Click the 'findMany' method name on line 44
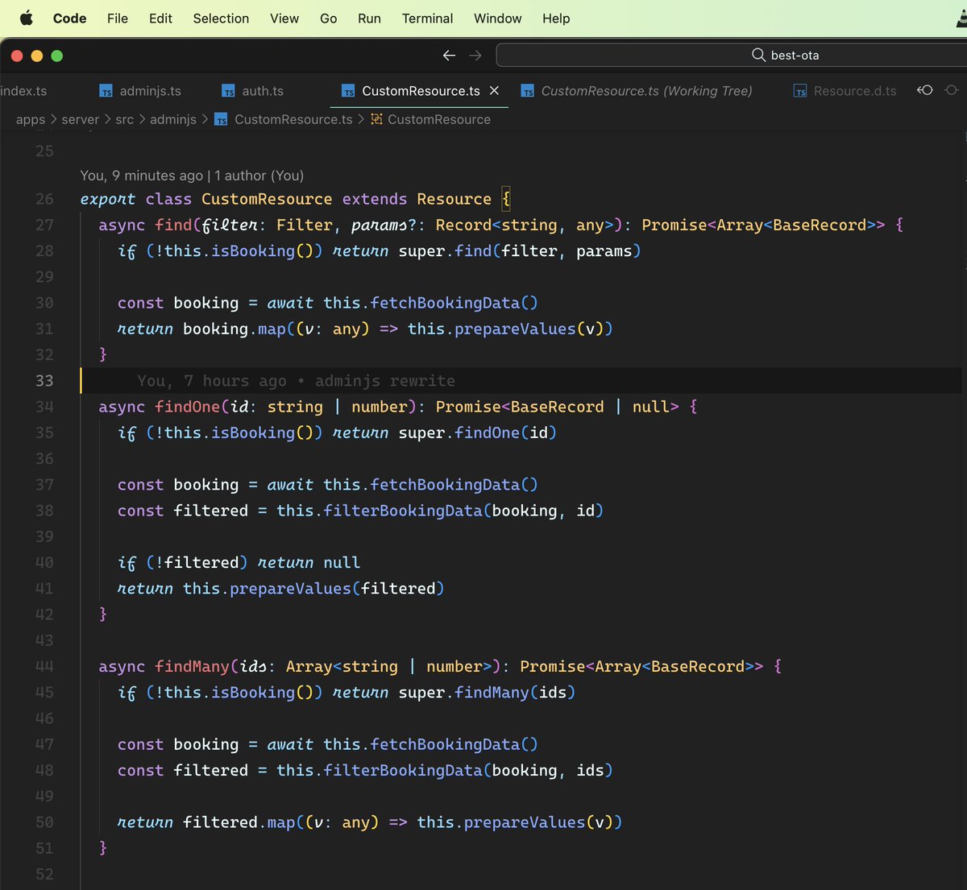Viewport: 967px width, 890px height. (x=192, y=667)
